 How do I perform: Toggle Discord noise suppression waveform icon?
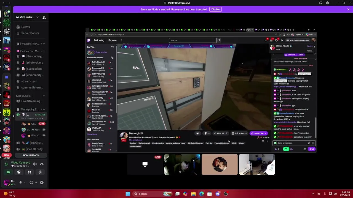[x=35, y=164]
